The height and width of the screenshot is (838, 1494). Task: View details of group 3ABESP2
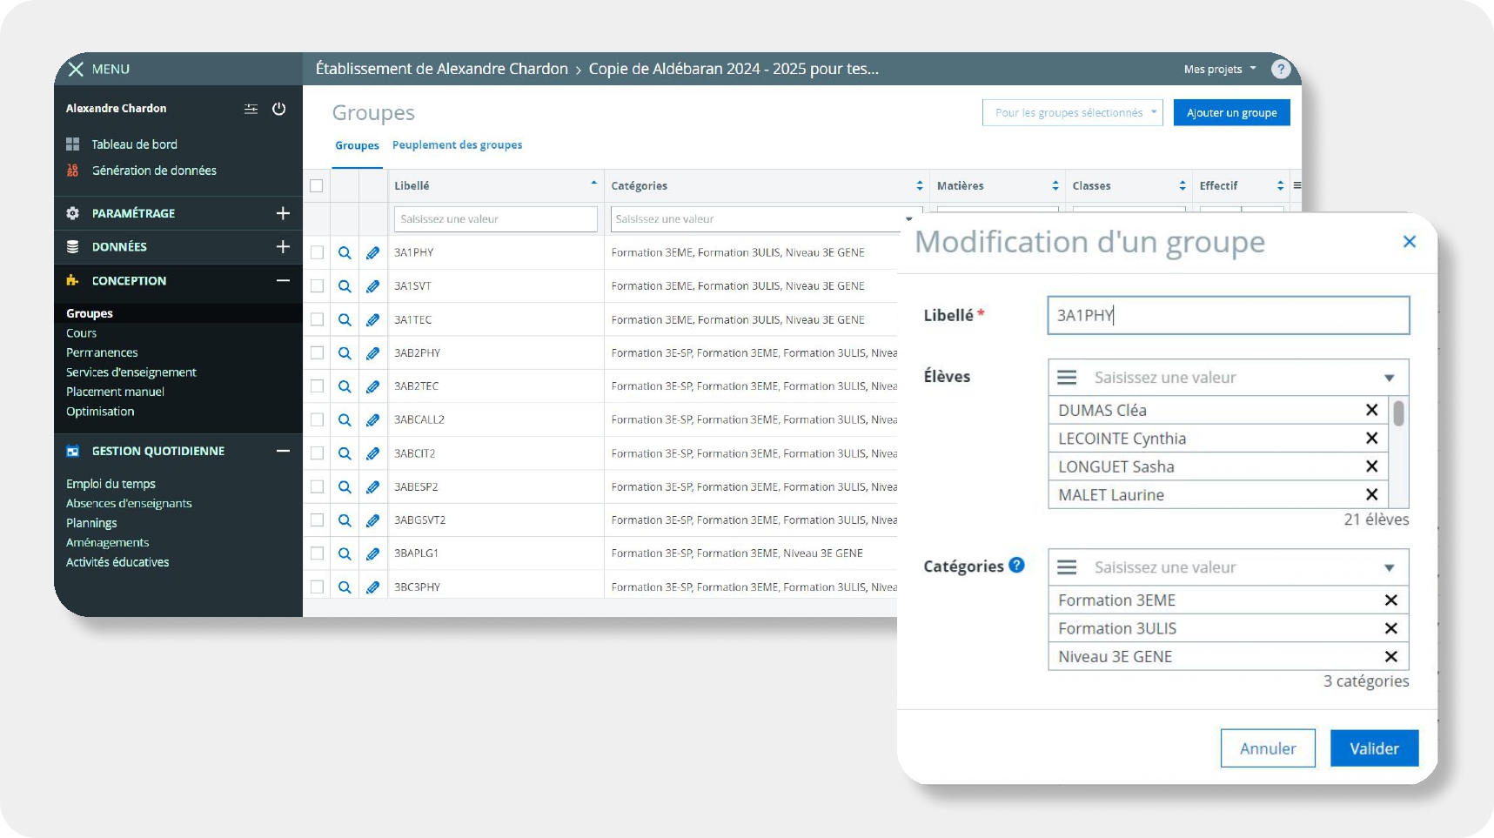345,486
